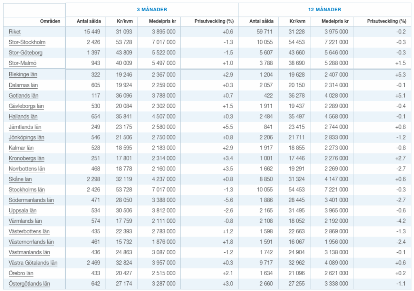
Task: Click the 3 MÅNADER header
Action: (x=152, y=10)
